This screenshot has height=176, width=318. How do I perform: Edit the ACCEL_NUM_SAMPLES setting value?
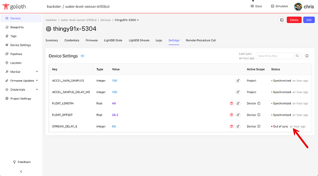238,81
